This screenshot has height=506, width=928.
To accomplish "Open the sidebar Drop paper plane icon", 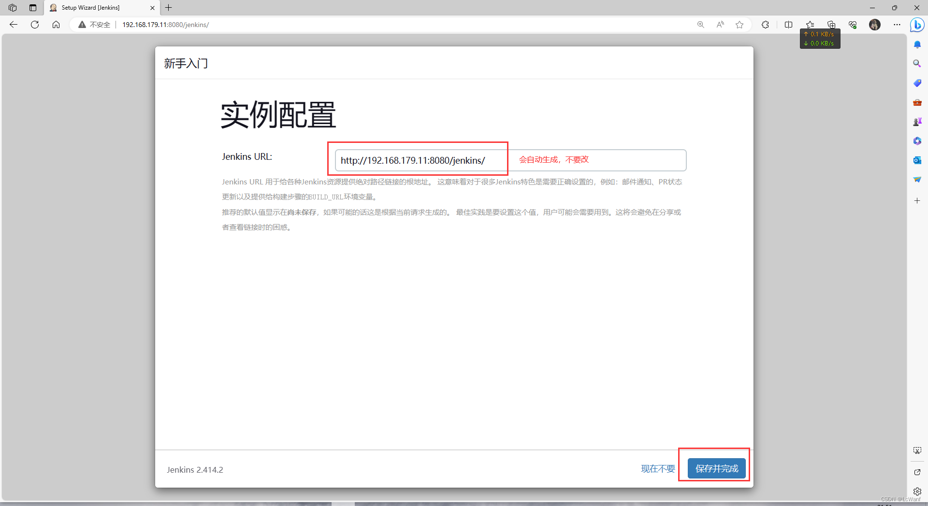I will [917, 180].
